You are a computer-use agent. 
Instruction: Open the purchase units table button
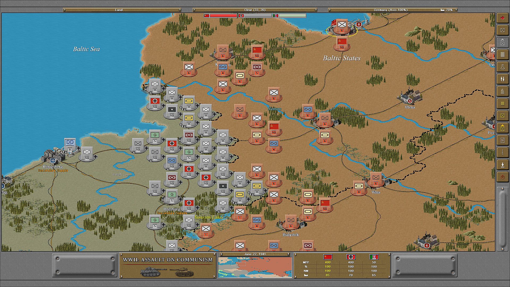(502, 55)
